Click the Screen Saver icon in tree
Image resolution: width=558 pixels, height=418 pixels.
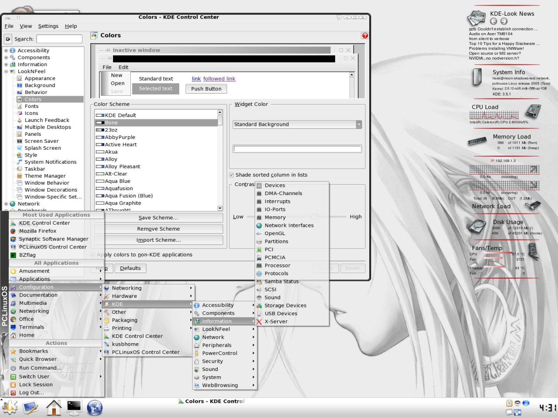[19, 141]
